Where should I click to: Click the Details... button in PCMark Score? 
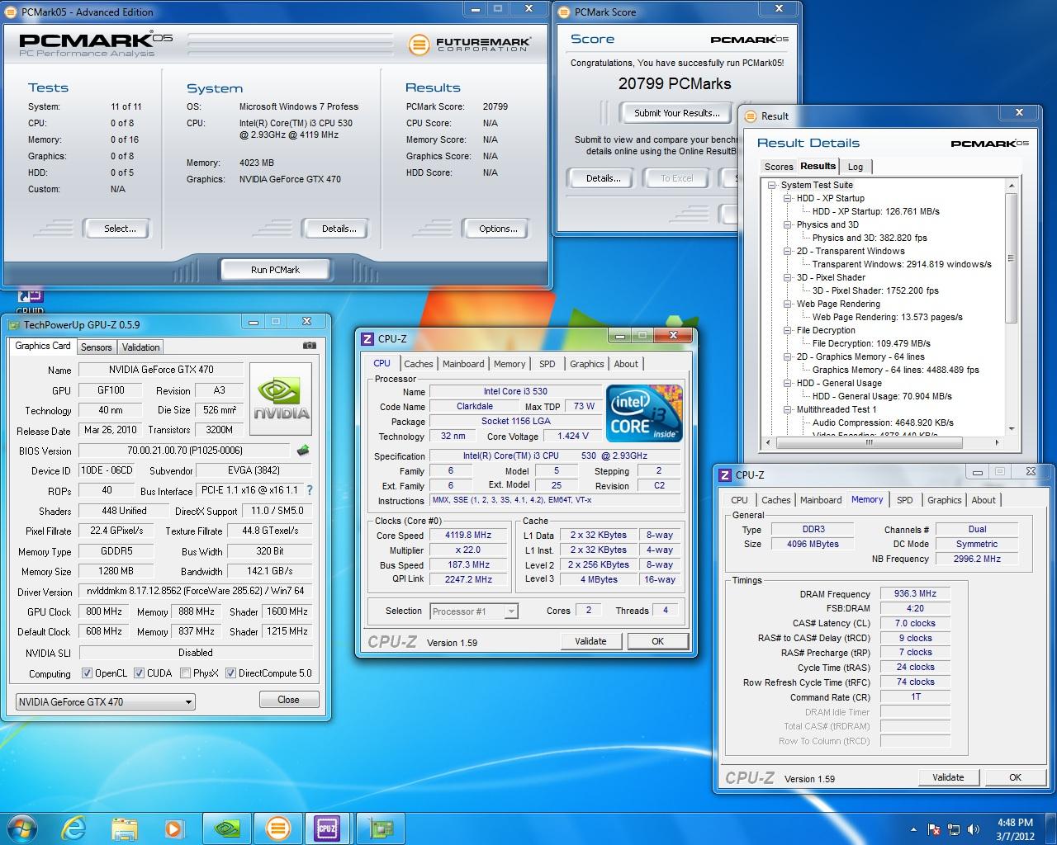coord(603,178)
